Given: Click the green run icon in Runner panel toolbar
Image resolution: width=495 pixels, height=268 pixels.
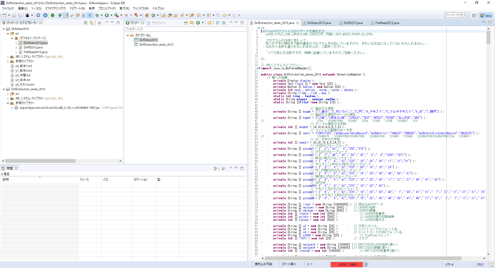Looking at the screenshot, I should tap(198, 23).
